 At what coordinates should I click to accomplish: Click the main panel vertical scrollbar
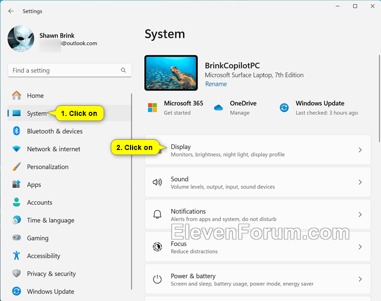pyautogui.click(x=379, y=99)
